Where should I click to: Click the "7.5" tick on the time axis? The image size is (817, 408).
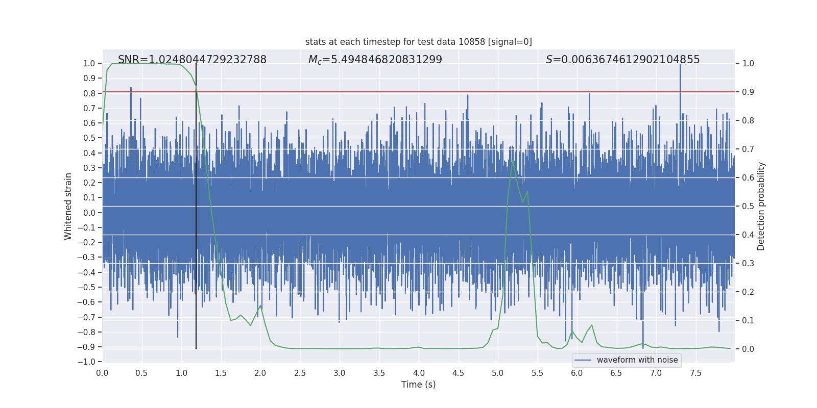pyautogui.click(x=695, y=373)
